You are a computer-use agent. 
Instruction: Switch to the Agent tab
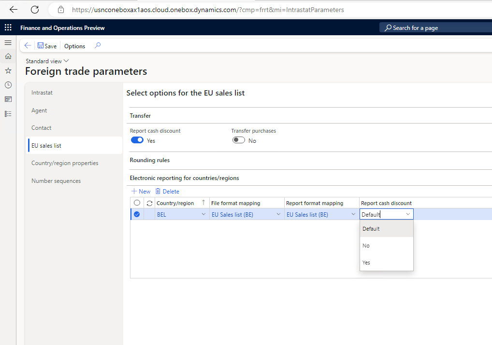point(75,110)
